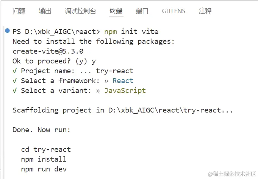Select the 终端 terminal tab
The image size is (258, 179).
(116, 11)
